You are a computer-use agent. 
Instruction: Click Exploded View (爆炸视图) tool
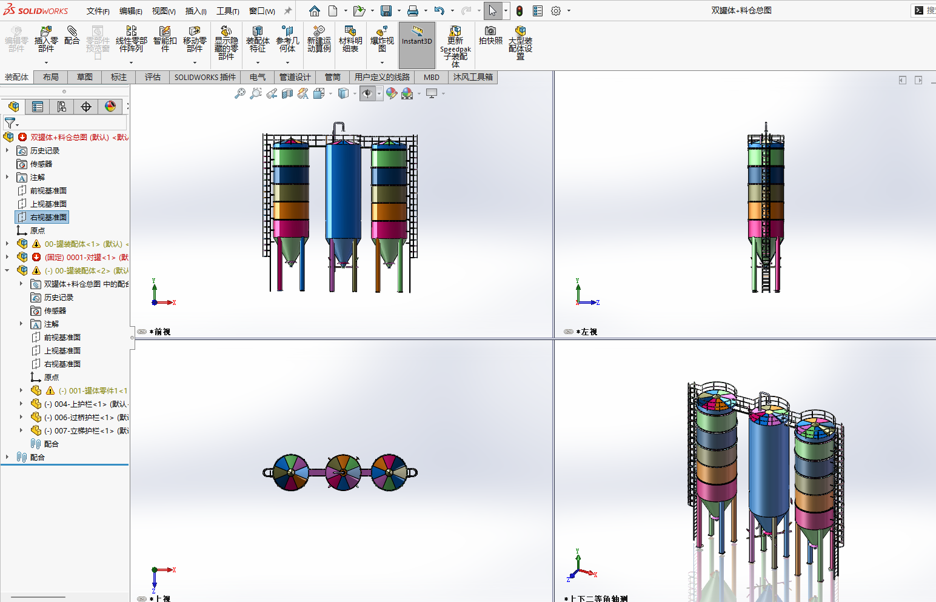[382, 39]
